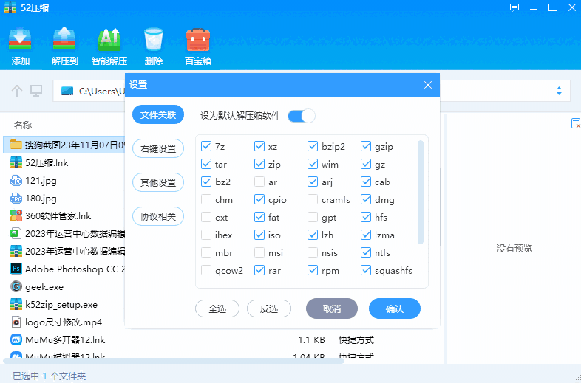Screen dimensions: 581x383
Task: Select the 121.jpg file icon
Action: [x=16, y=181]
